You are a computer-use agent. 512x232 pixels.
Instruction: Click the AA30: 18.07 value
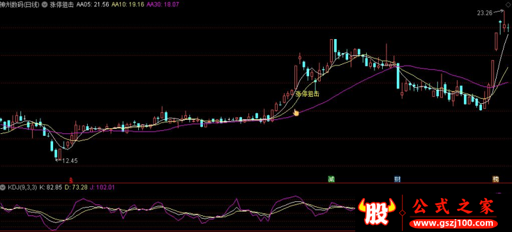[163, 5]
